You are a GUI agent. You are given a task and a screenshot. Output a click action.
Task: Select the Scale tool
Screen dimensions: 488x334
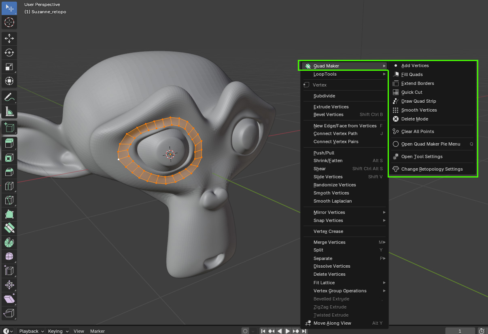(x=9, y=67)
